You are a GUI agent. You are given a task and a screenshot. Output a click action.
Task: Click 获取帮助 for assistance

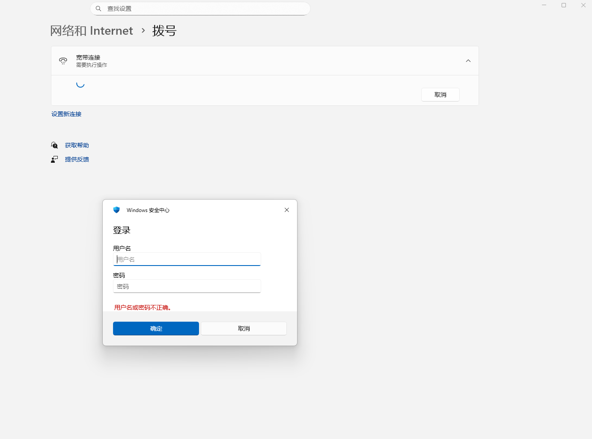[x=77, y=145]
